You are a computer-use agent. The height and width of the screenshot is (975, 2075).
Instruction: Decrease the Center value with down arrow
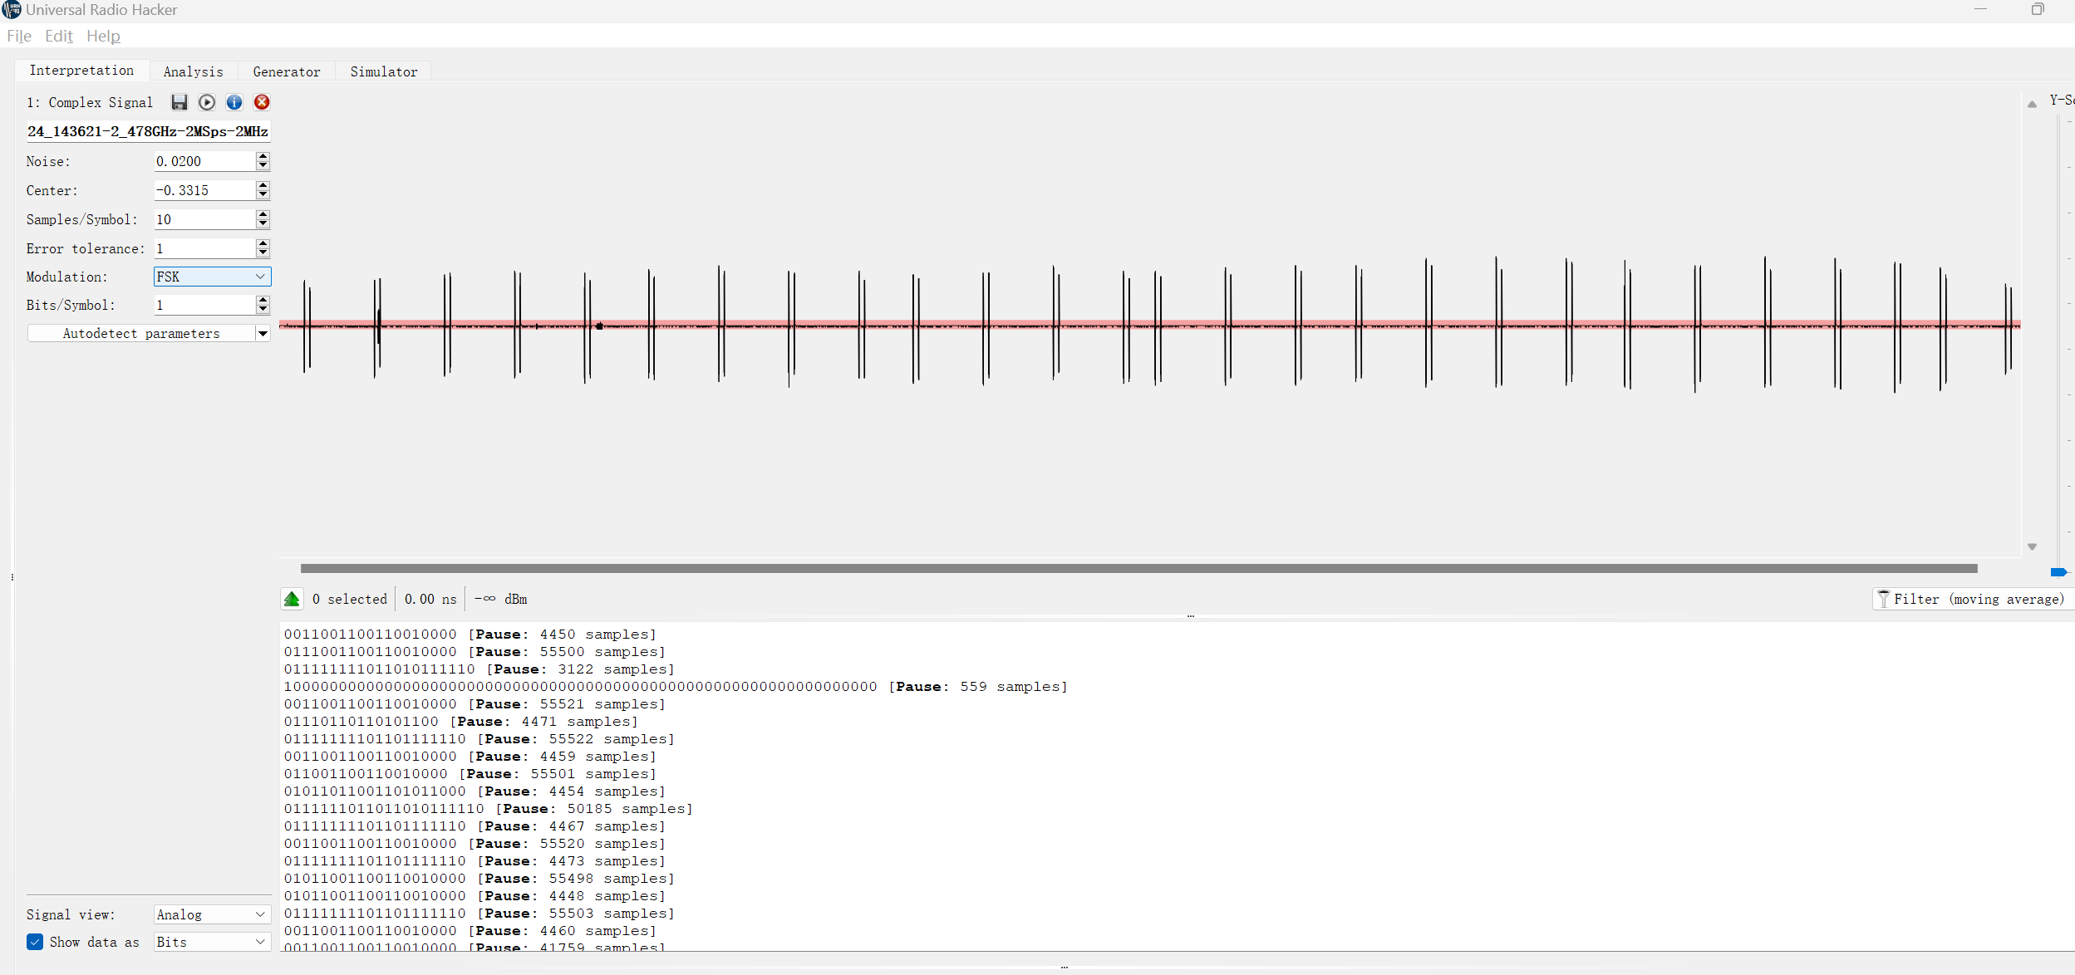tap(263, 195)
